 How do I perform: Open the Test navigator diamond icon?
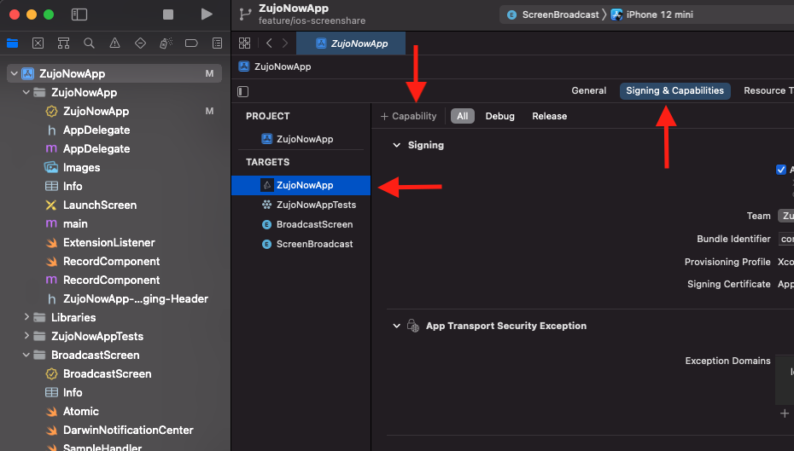[140, 43]
